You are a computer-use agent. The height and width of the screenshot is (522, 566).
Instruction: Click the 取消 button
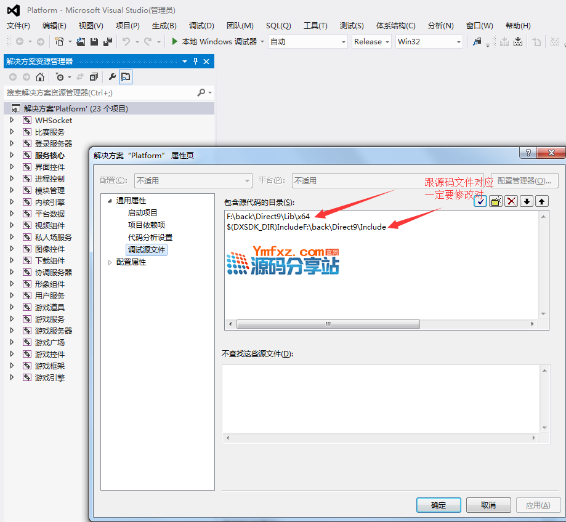(x=488, y=505)
